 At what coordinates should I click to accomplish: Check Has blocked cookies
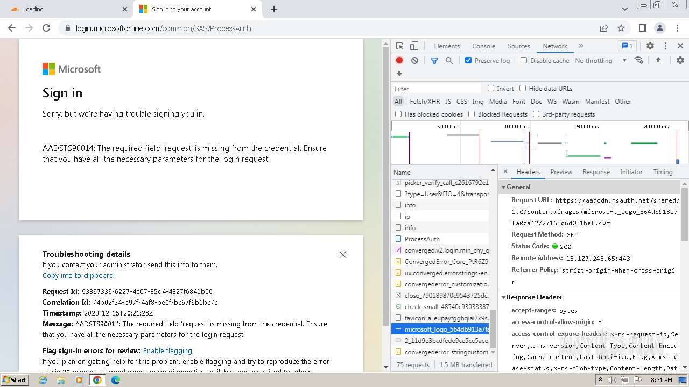pos(398,114)
